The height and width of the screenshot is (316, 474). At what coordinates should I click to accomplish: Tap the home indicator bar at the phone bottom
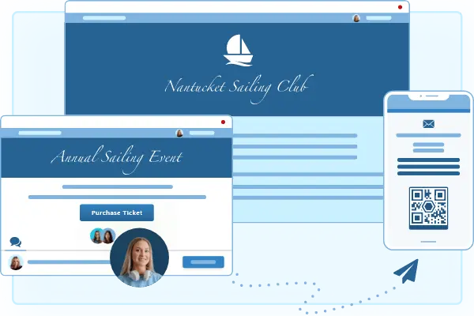tap(428, 242)
